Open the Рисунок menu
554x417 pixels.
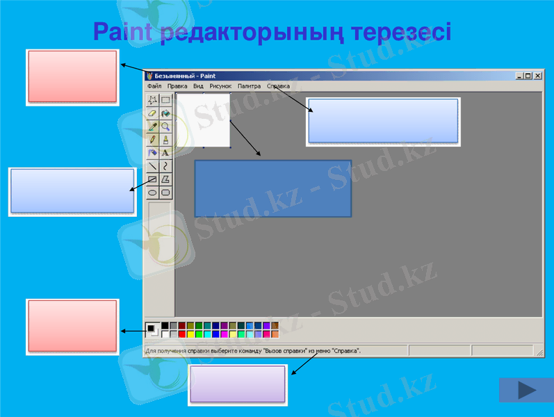click(220, 86)
